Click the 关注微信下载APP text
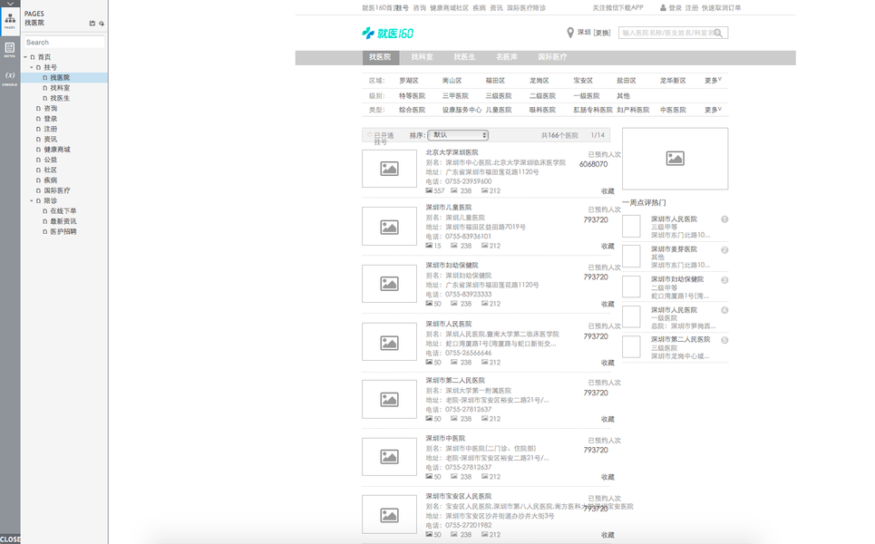 pos(617,8)
